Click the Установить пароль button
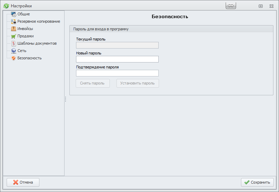The height and width of the screenshot is (192, 279). coord(137,83)
